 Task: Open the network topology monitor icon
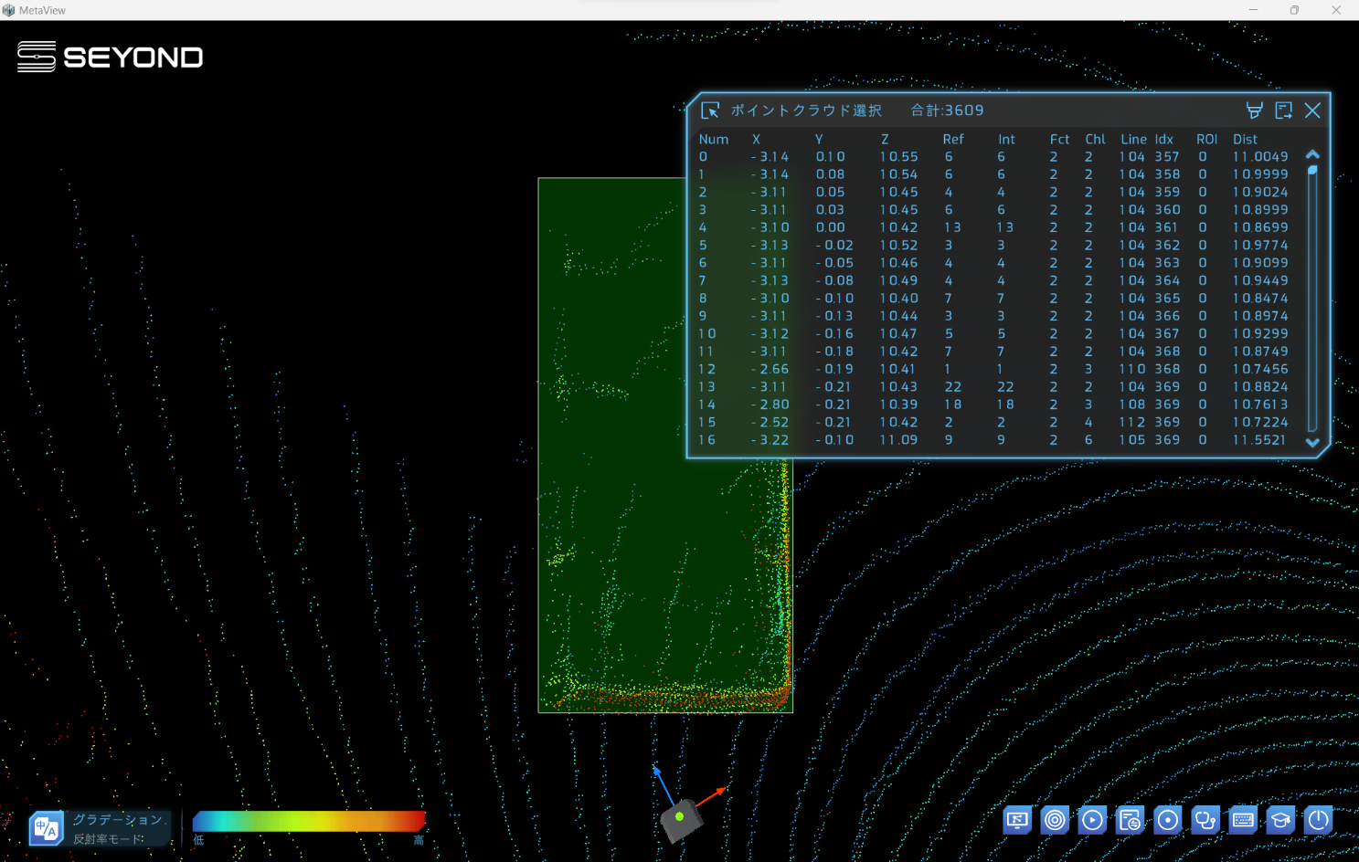tap(1016, 820)
